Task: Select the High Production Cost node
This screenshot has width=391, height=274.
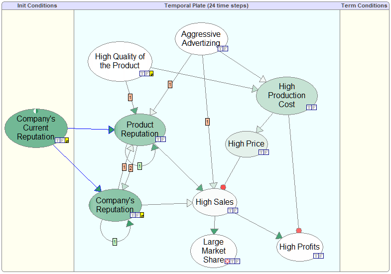Action: [x=287, y=96]
